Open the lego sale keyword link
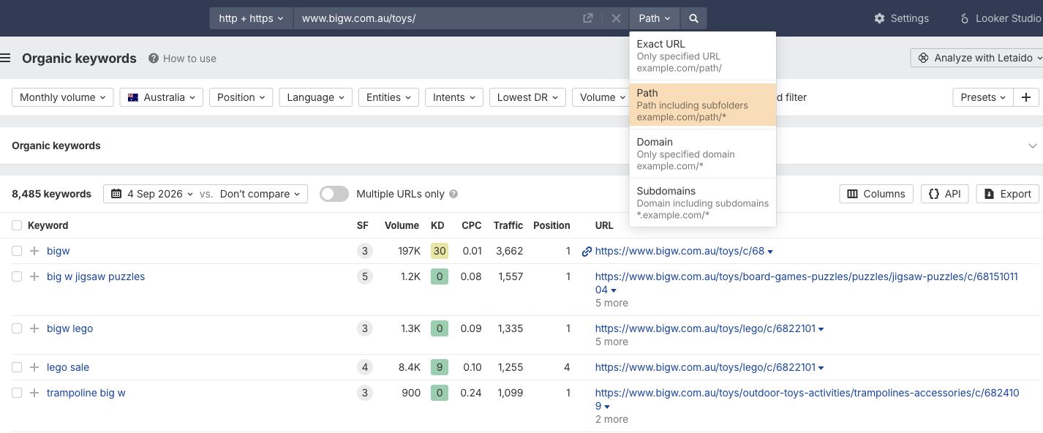Screen dimensions: 1043x433 tap(68, 367)
